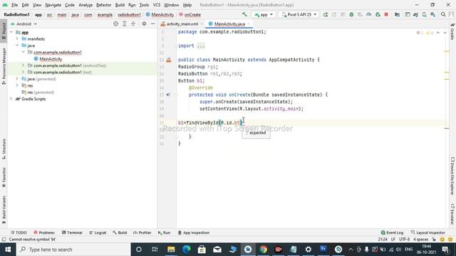Screen dimensions: 456x256
Task: Click Expand All icon in Project panel
Action: 125,23
